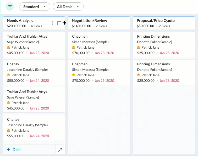Viewport: 198px width, 156px height.
Task: Select the second Printing Dimensions deal
Action: pyautogui.click(x=153, y=64)
